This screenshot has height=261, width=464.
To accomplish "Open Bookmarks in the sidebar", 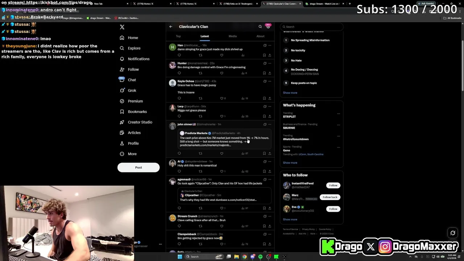I will click(x=133, y=112).
